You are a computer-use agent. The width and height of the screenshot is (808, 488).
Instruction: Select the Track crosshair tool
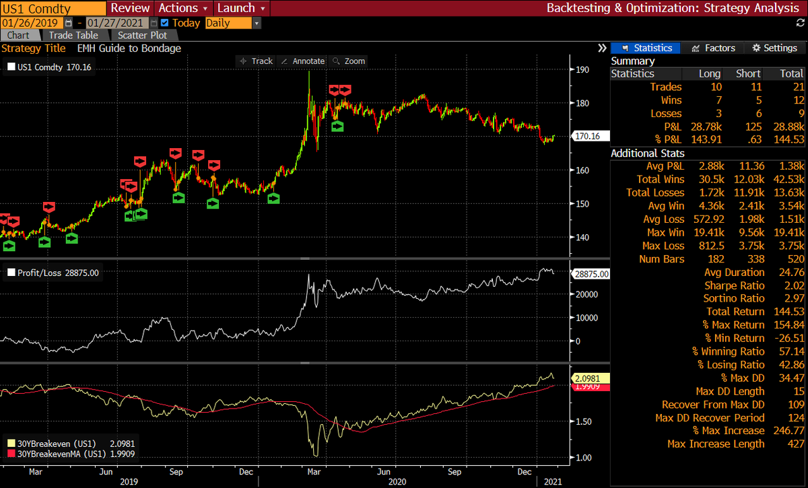[255, 61]
